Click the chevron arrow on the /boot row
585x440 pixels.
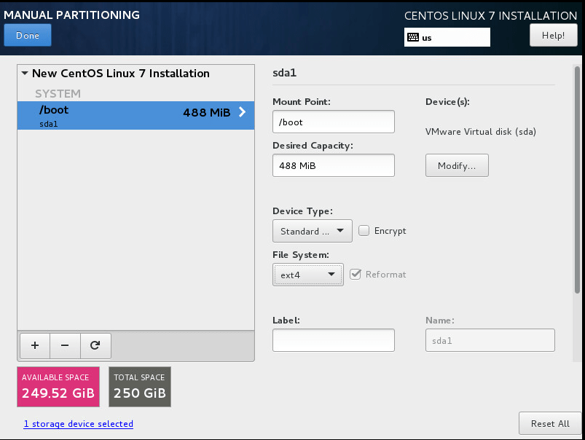pos(242,111)
